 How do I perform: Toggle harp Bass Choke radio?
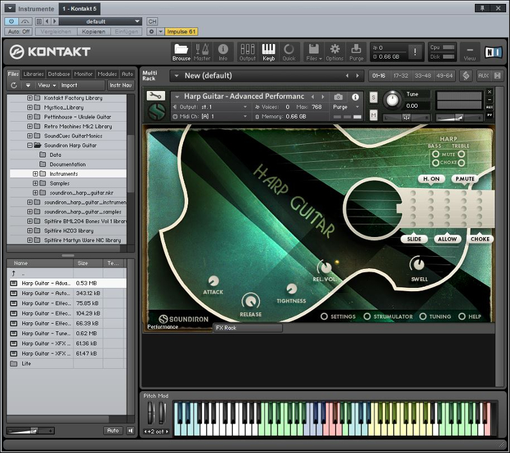tap(435, 162)
